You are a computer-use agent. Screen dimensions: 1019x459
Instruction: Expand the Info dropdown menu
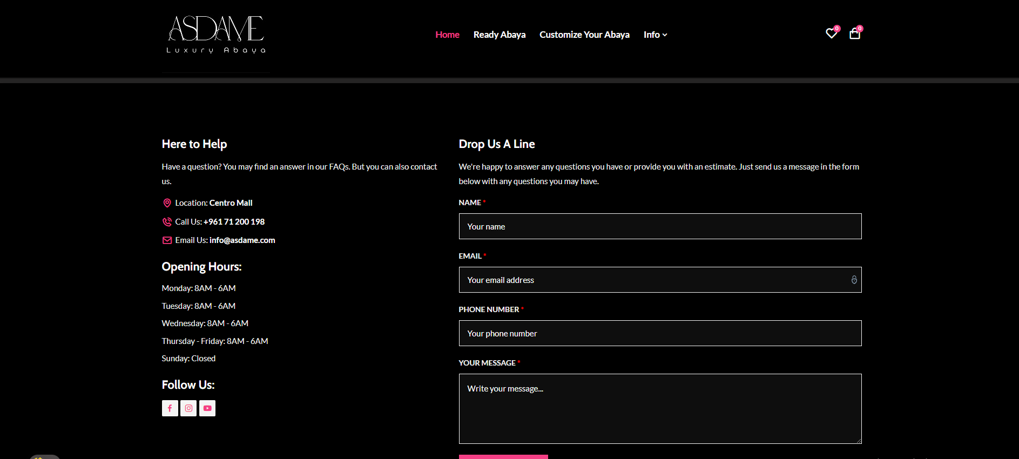[655, 35]
